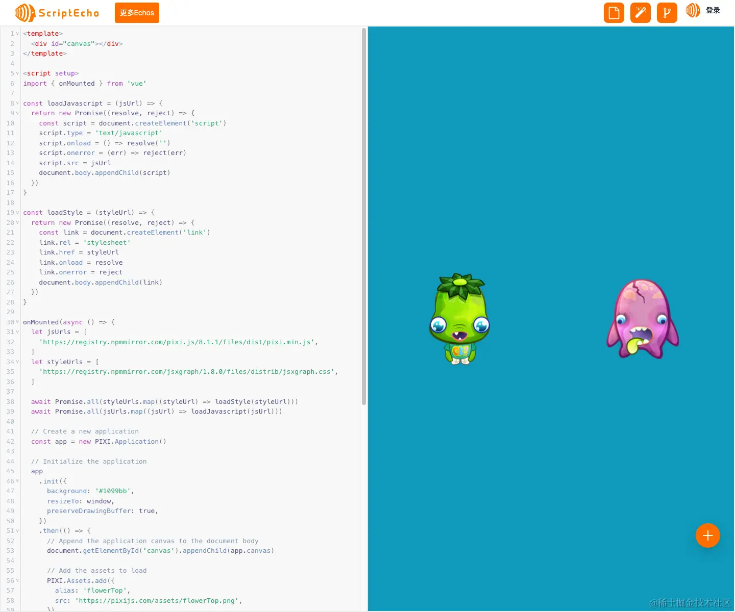Viewport: 735px width, 612px height.
Task: Collapse the script setup block at line 5
Action: 17,73
